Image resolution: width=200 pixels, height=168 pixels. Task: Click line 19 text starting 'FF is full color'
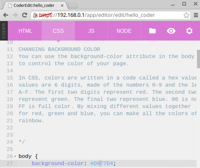click(x=105, y=106)
